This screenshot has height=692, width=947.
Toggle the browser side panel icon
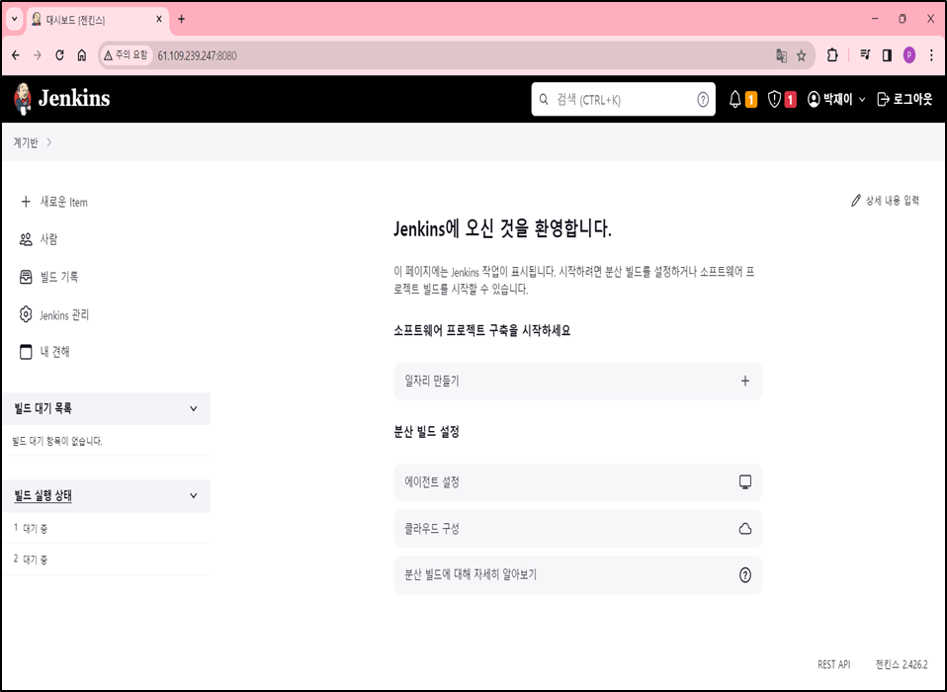(x=887, y=55)
